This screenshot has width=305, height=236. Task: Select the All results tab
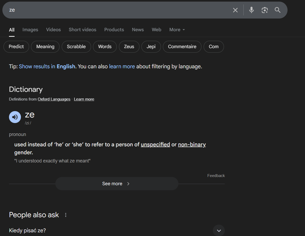12,30
